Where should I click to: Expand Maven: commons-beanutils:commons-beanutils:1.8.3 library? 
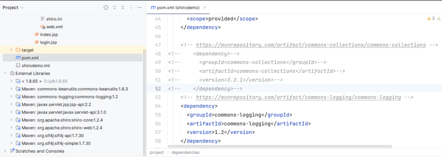coord(11,89)
